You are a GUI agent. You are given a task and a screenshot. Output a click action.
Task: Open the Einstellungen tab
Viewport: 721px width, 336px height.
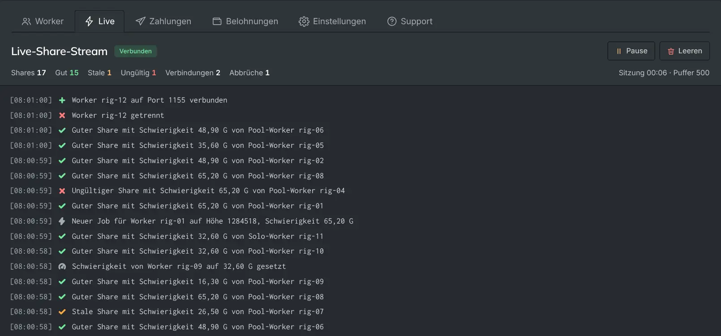click(332, 22)
